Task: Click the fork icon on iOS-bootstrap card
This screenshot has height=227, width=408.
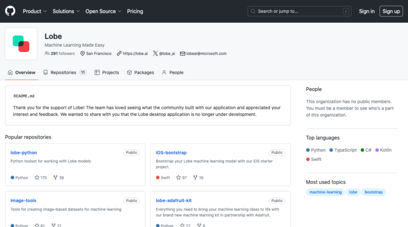Action: (x=195, y=178)
